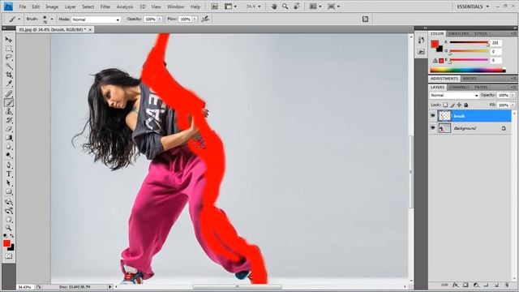Screen dimensions: 519x292
Task: Toggle lock all
Action: click(466, 105)
